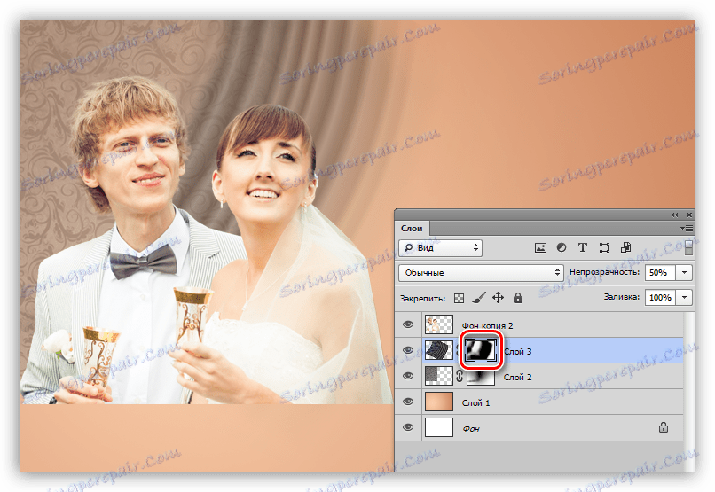The image size is (715, 492).
Task: Click the Заливка fill label
Action: [x=622, y=297]
